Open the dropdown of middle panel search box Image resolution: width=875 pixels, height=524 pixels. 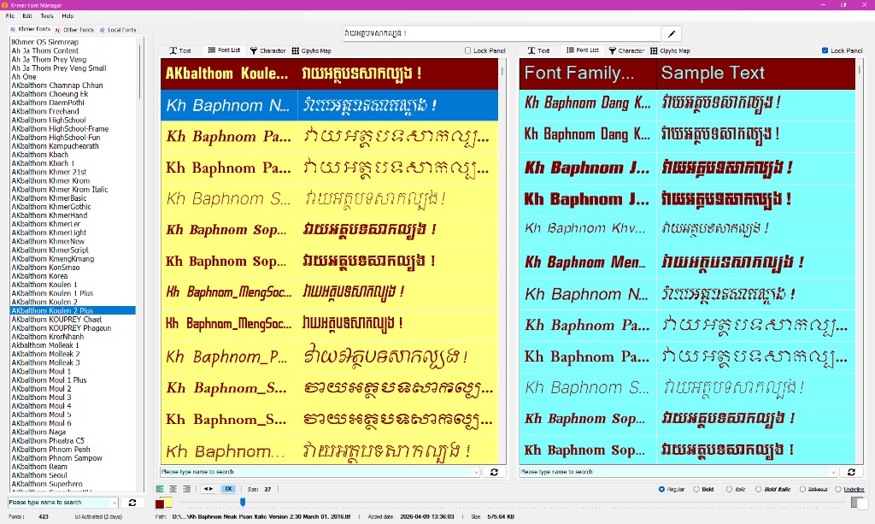475,472
